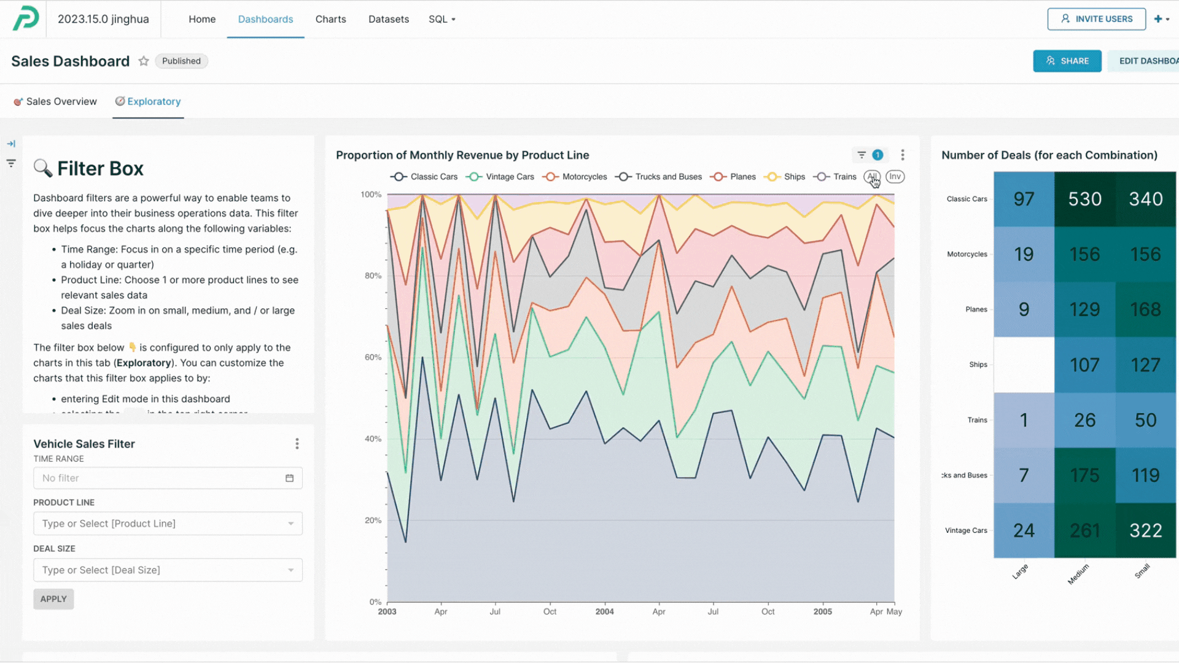Click the Preset logo in the top-left corner
The width and height of the screenshot is (1179, 663).
[25, 18]
